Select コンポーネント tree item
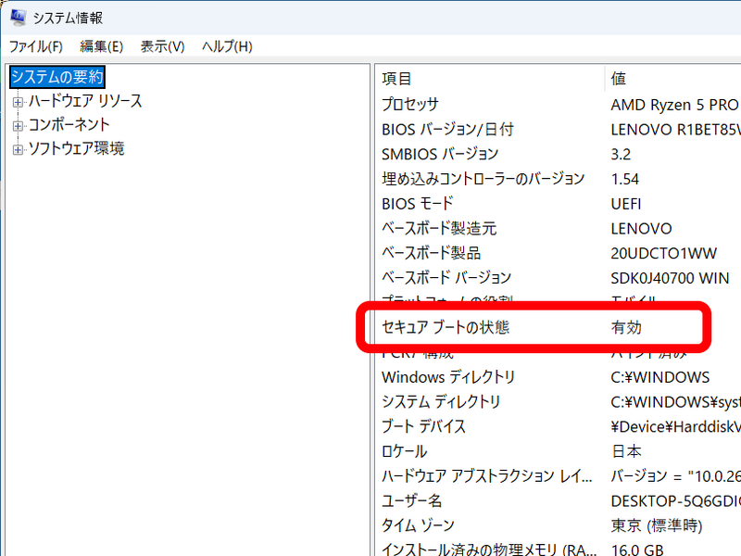The image size is (741, 556). pyautogui.click(x=69, y=125)
